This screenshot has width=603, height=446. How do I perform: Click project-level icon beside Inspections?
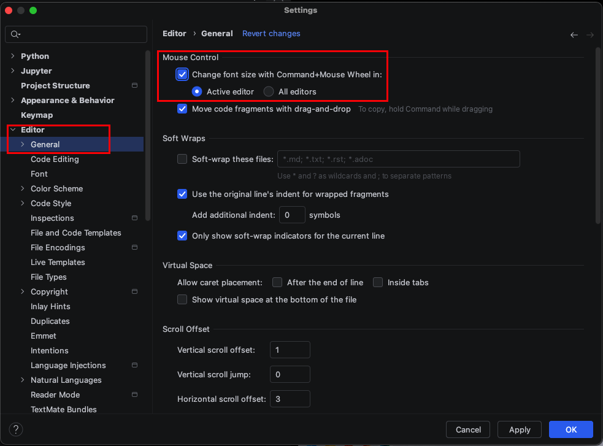point(134,218)
